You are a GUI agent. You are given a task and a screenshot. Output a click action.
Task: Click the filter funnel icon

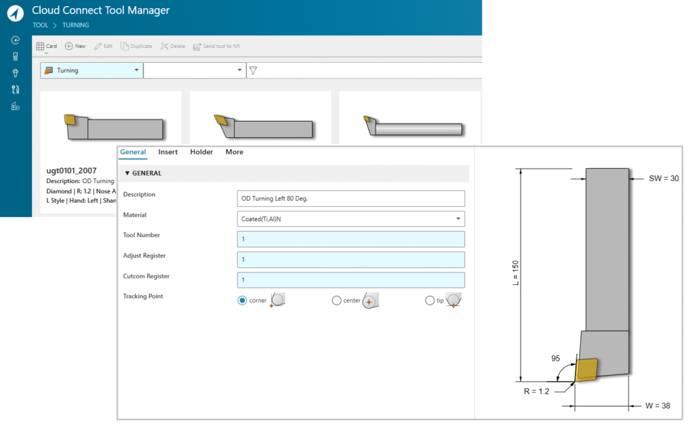(x=253, y=70)
